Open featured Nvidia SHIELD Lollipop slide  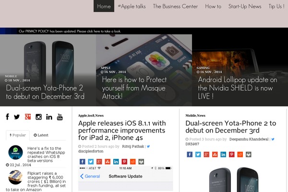[238, 88]
